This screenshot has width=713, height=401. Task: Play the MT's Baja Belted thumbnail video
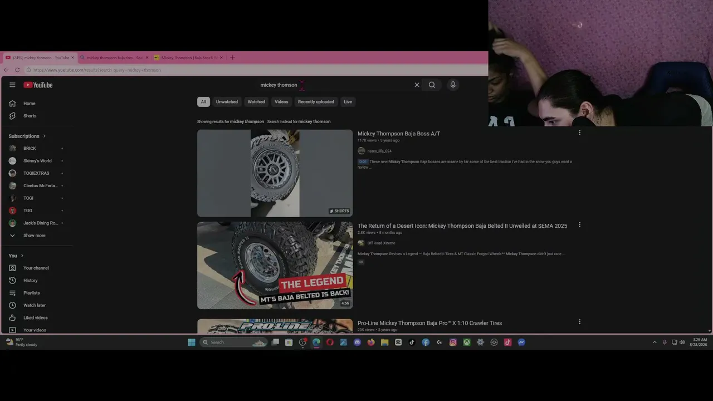pyautogui.click(x=275, y=265)
